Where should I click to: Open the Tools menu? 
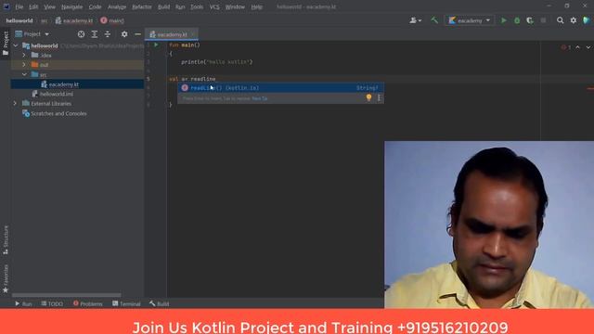(197, 6)
